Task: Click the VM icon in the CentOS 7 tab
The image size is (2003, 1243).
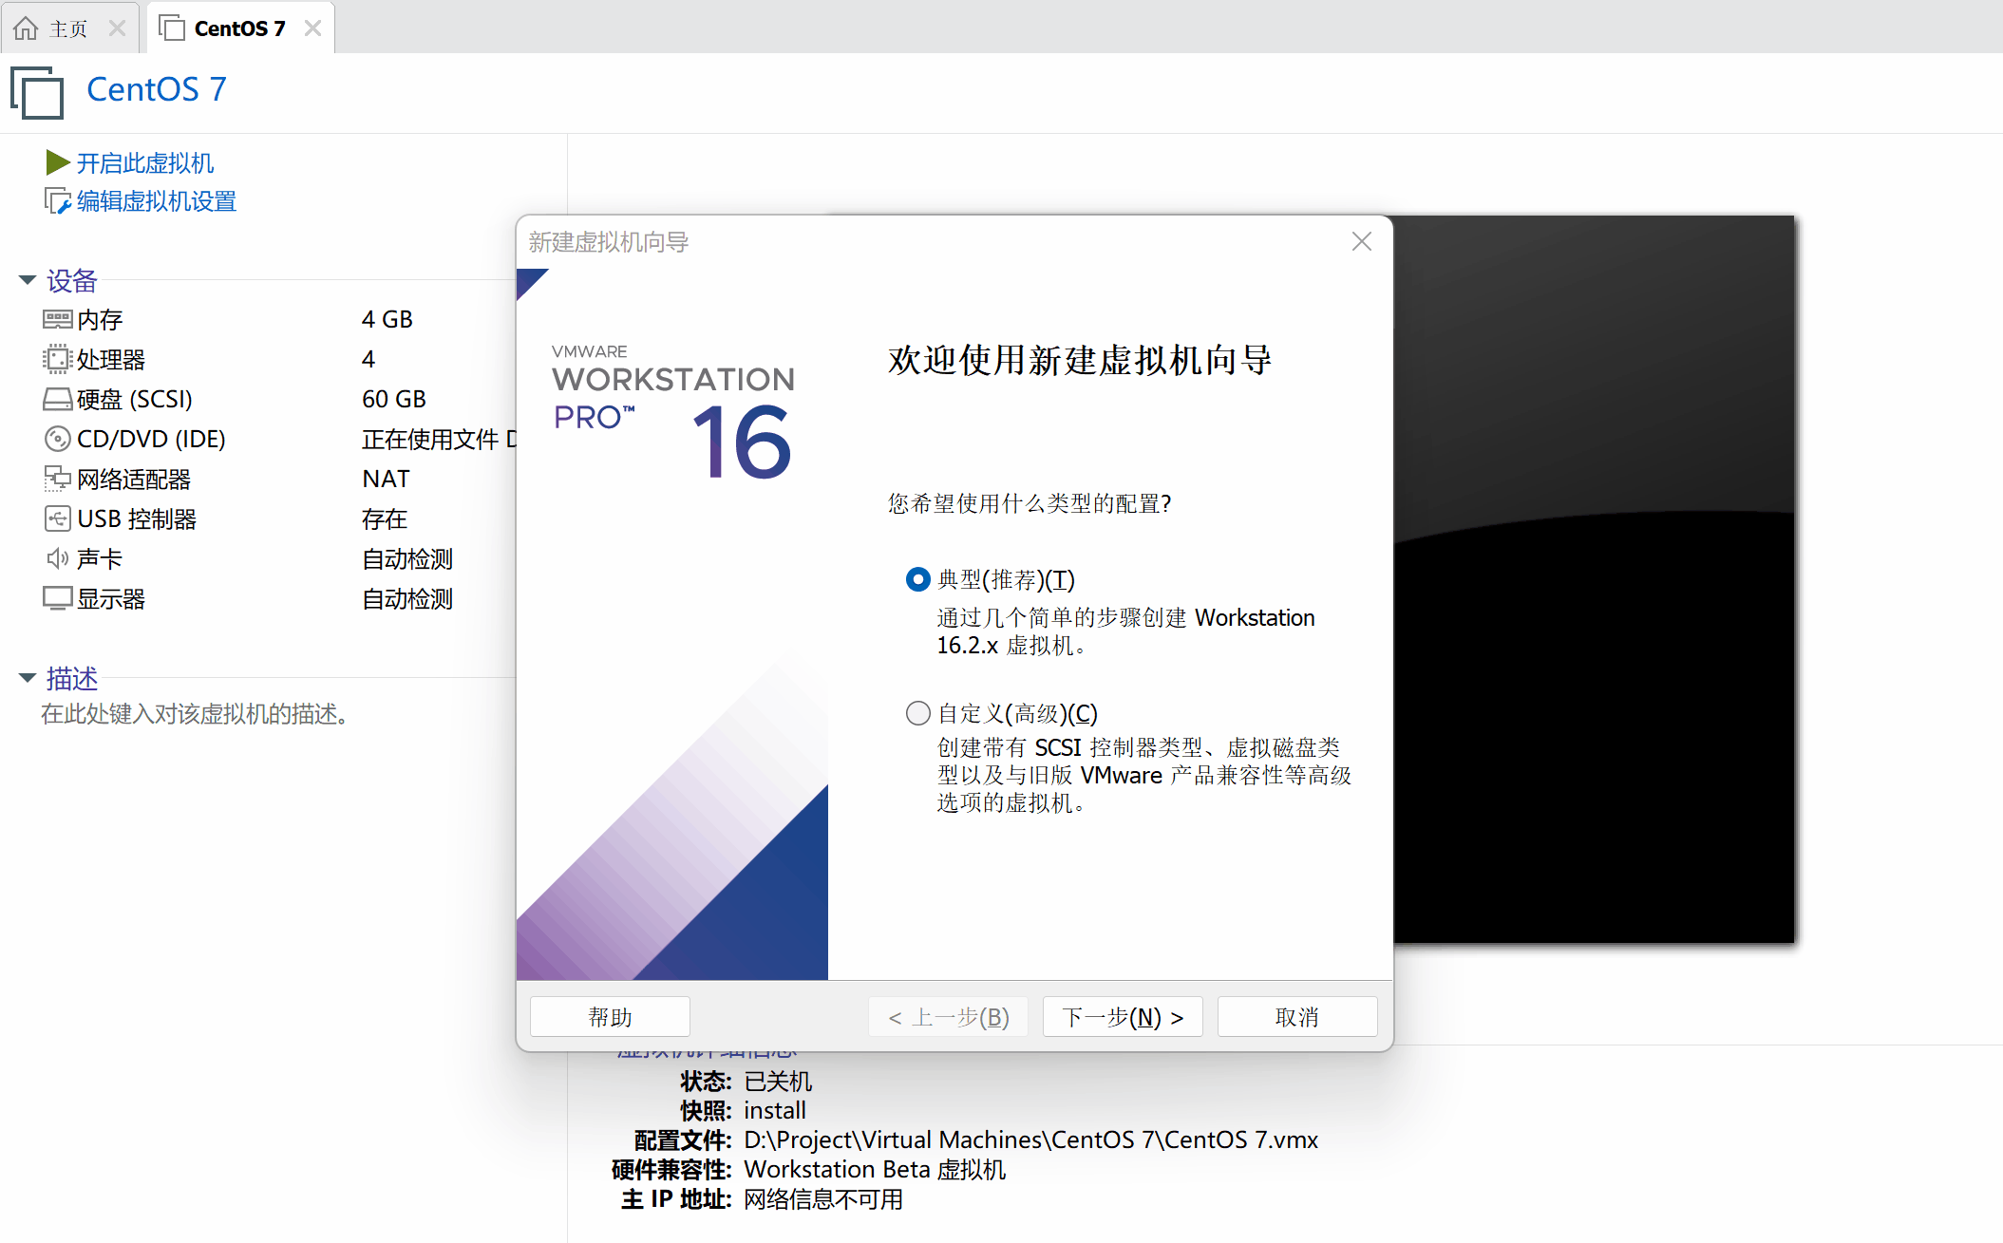Action: 172,28
